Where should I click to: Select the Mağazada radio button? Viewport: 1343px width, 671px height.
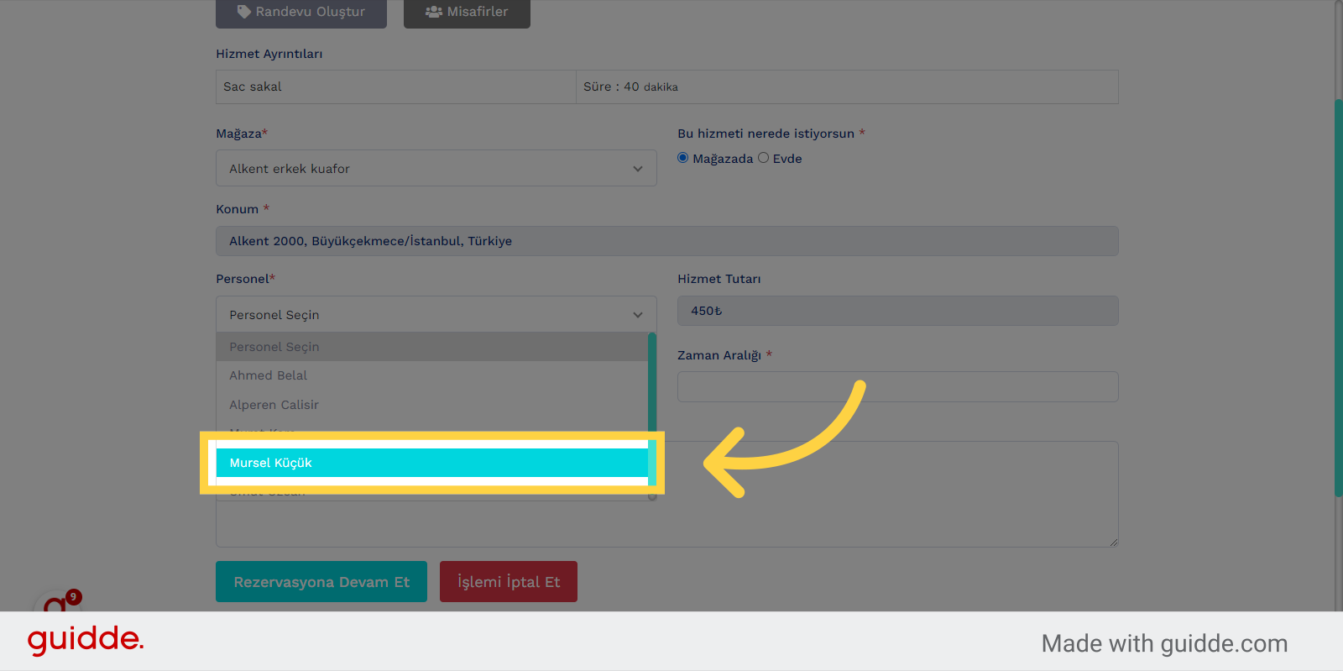click(683, 158)
